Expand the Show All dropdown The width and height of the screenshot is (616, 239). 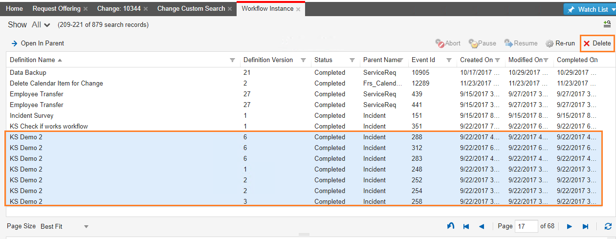tap(41, 25)
